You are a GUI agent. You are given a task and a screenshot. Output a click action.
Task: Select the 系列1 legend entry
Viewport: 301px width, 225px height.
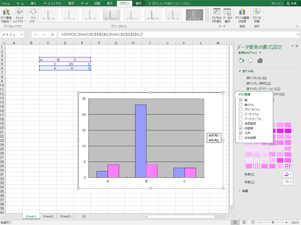214,136
